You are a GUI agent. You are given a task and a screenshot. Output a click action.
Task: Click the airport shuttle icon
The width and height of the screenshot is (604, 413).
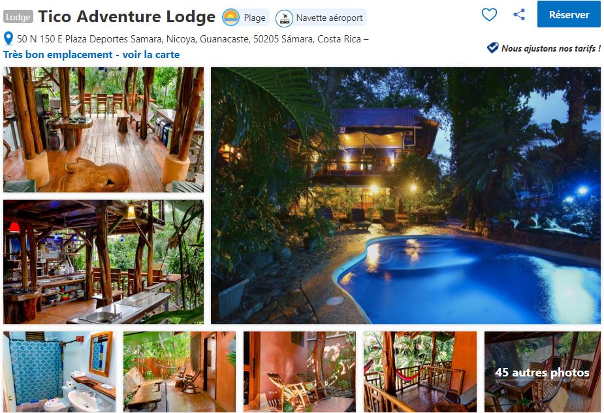284,18
